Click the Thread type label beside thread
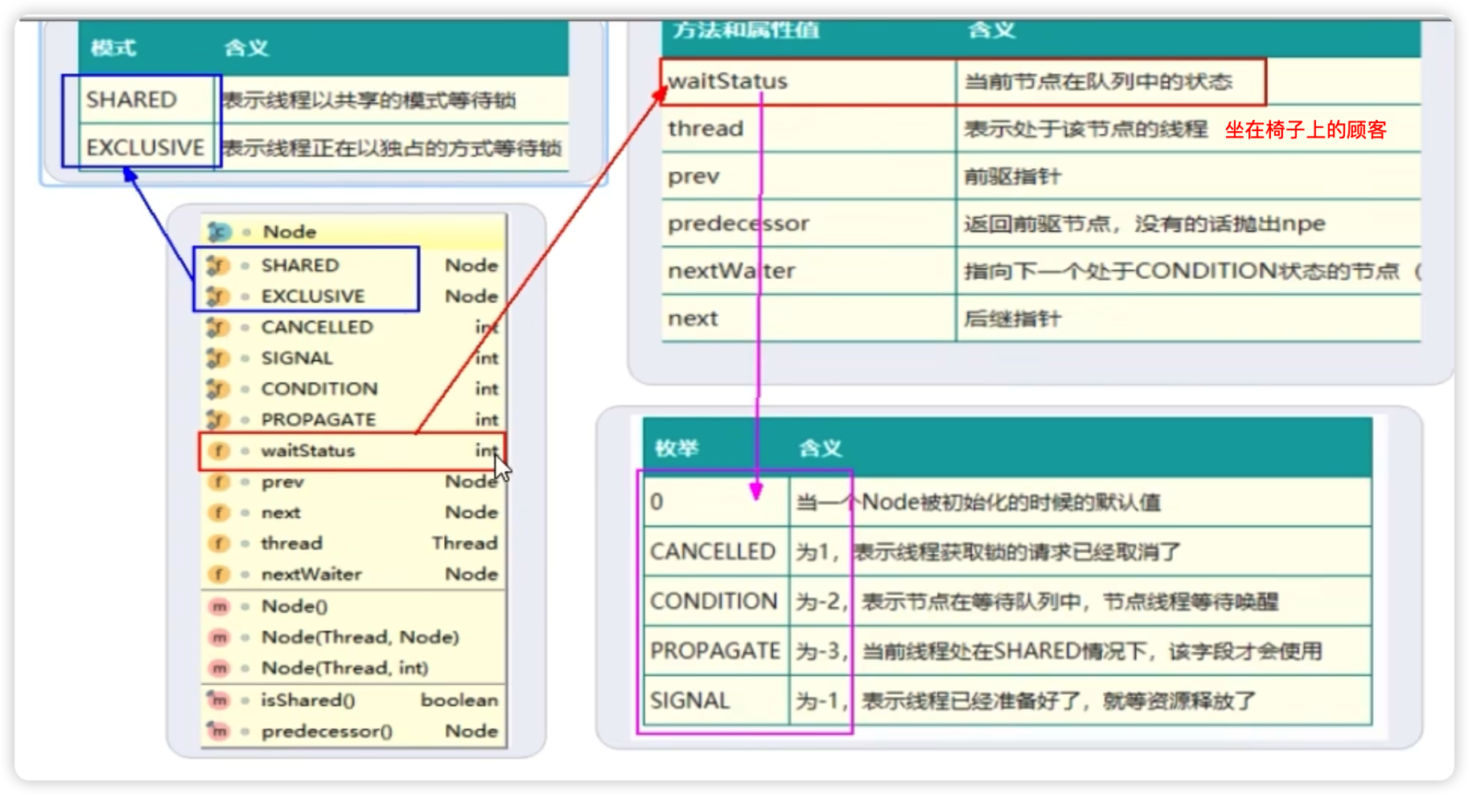 pos(464,543)
